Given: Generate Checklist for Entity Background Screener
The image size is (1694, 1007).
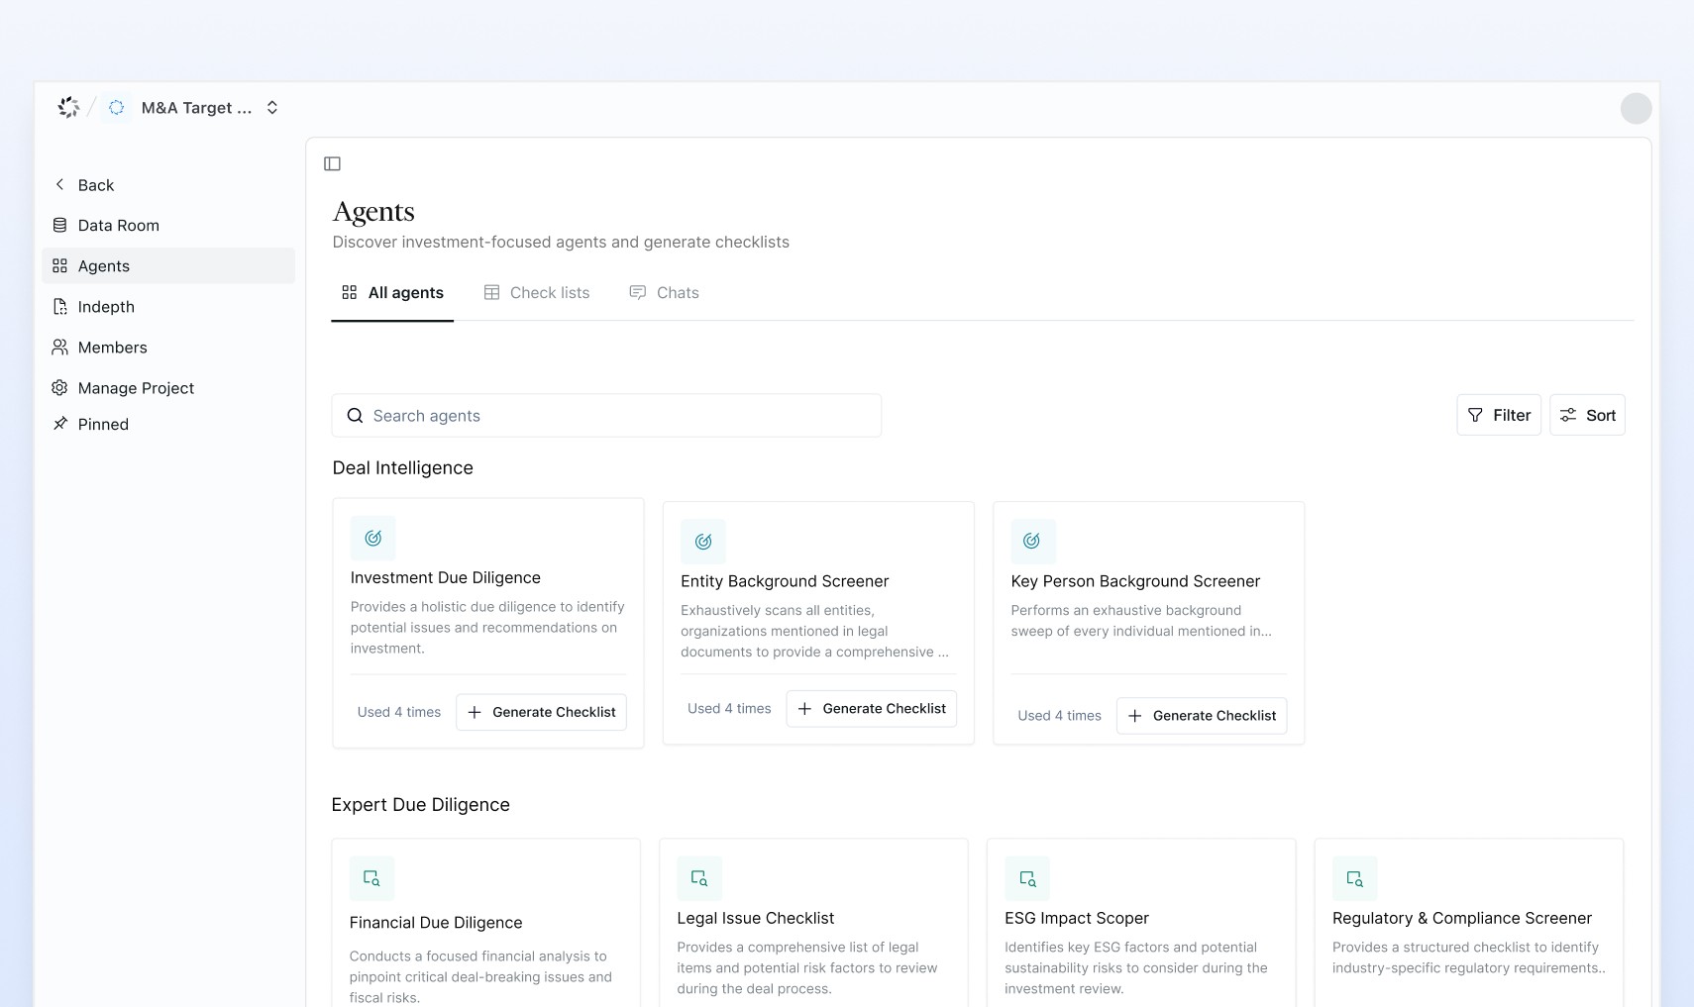Looking at the screenshot, I should point(872,709).
